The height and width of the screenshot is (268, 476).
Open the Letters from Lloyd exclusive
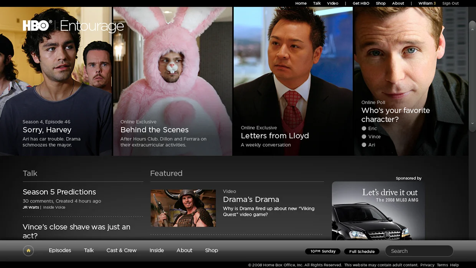pos(275,136)
